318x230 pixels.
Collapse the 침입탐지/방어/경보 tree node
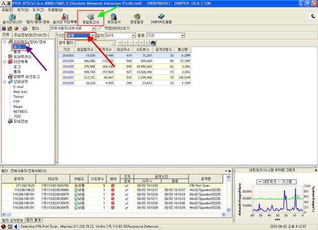click(x=5, y=41)
